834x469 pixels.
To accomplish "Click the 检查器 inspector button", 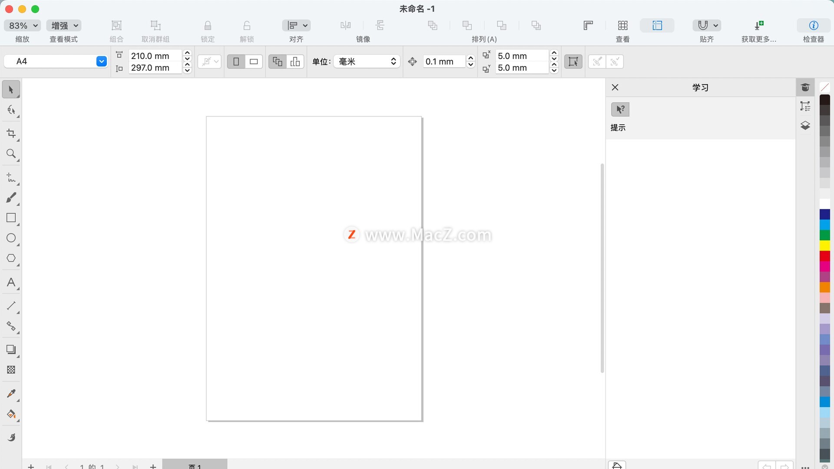I will (x=813, y=26).
